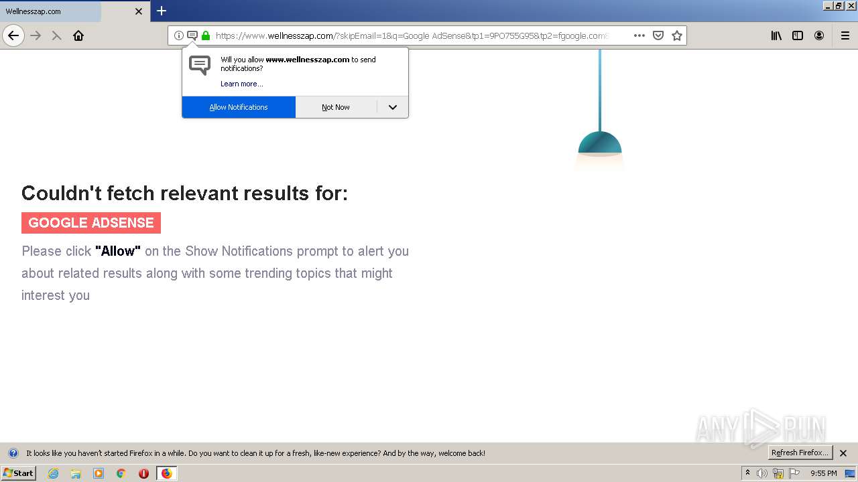858x482 pixels.
Task: Click Allow Notifications button
Action: 239,107
